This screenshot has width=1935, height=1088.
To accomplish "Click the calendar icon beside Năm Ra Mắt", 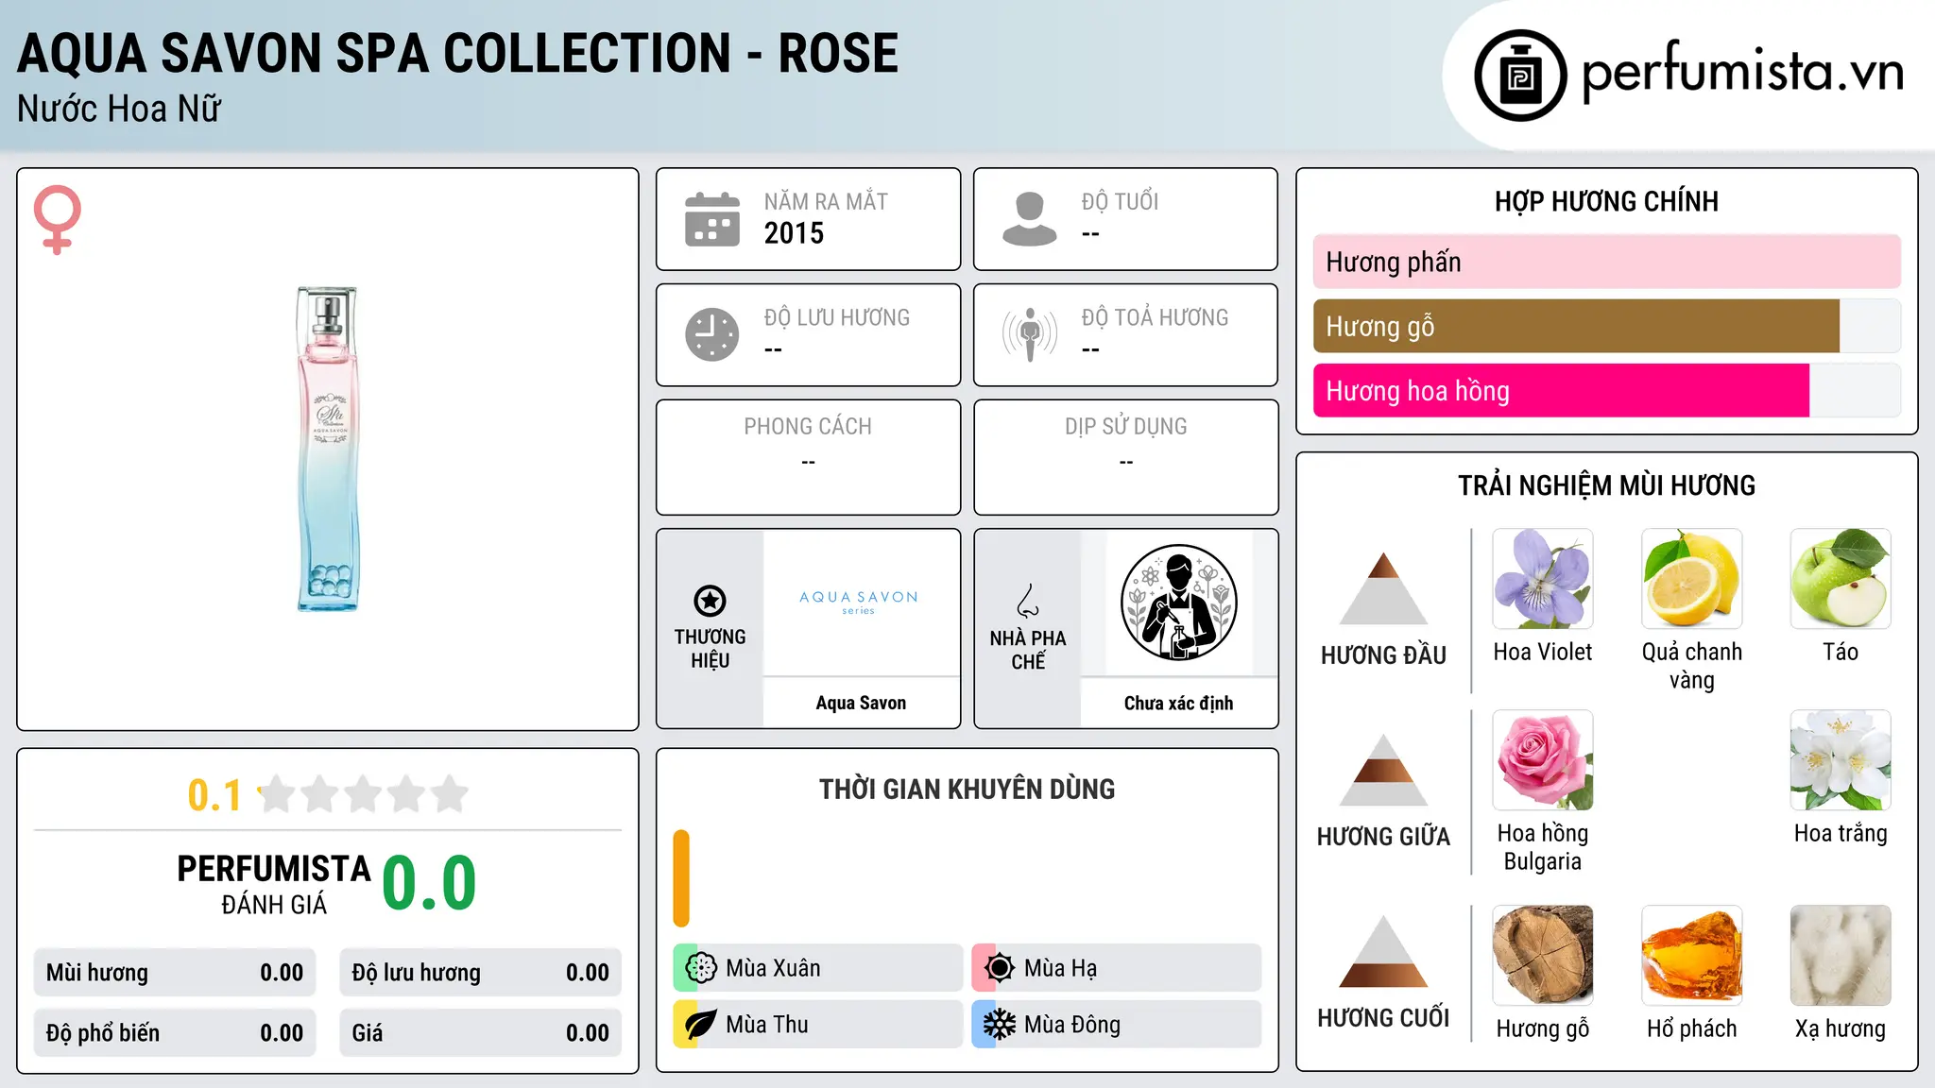I will point(712,219).
